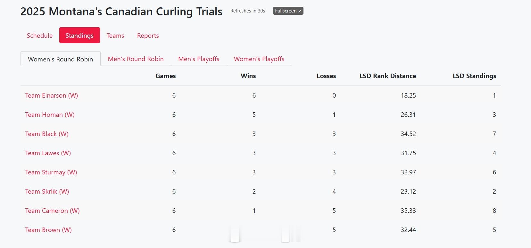Image resolution: width=531 pixels, height=248 pixels.
Task: View the Men's Playoffs tab
Action: pos(199,59)
